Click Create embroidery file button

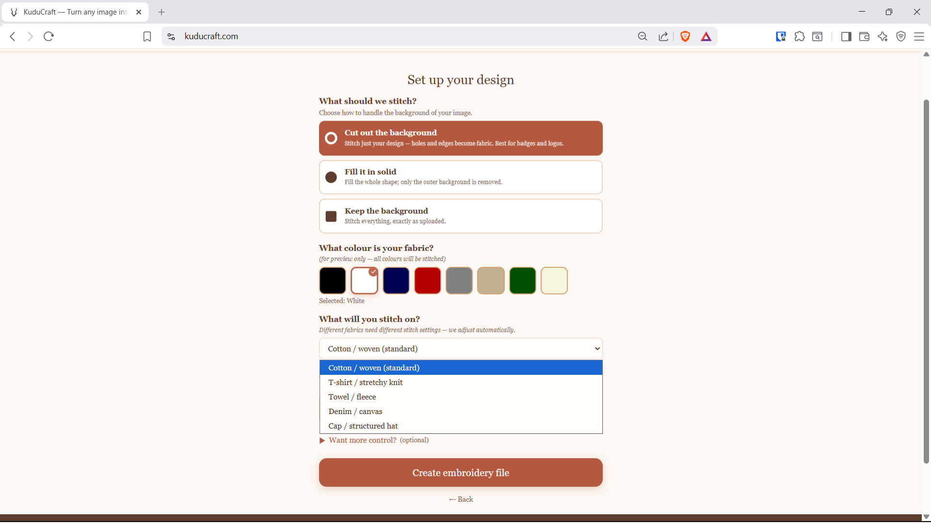point(461,473)
